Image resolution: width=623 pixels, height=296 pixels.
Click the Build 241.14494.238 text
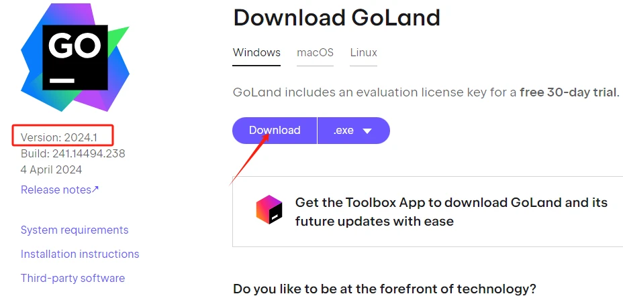pyautogui.click(x=73, y=154)
